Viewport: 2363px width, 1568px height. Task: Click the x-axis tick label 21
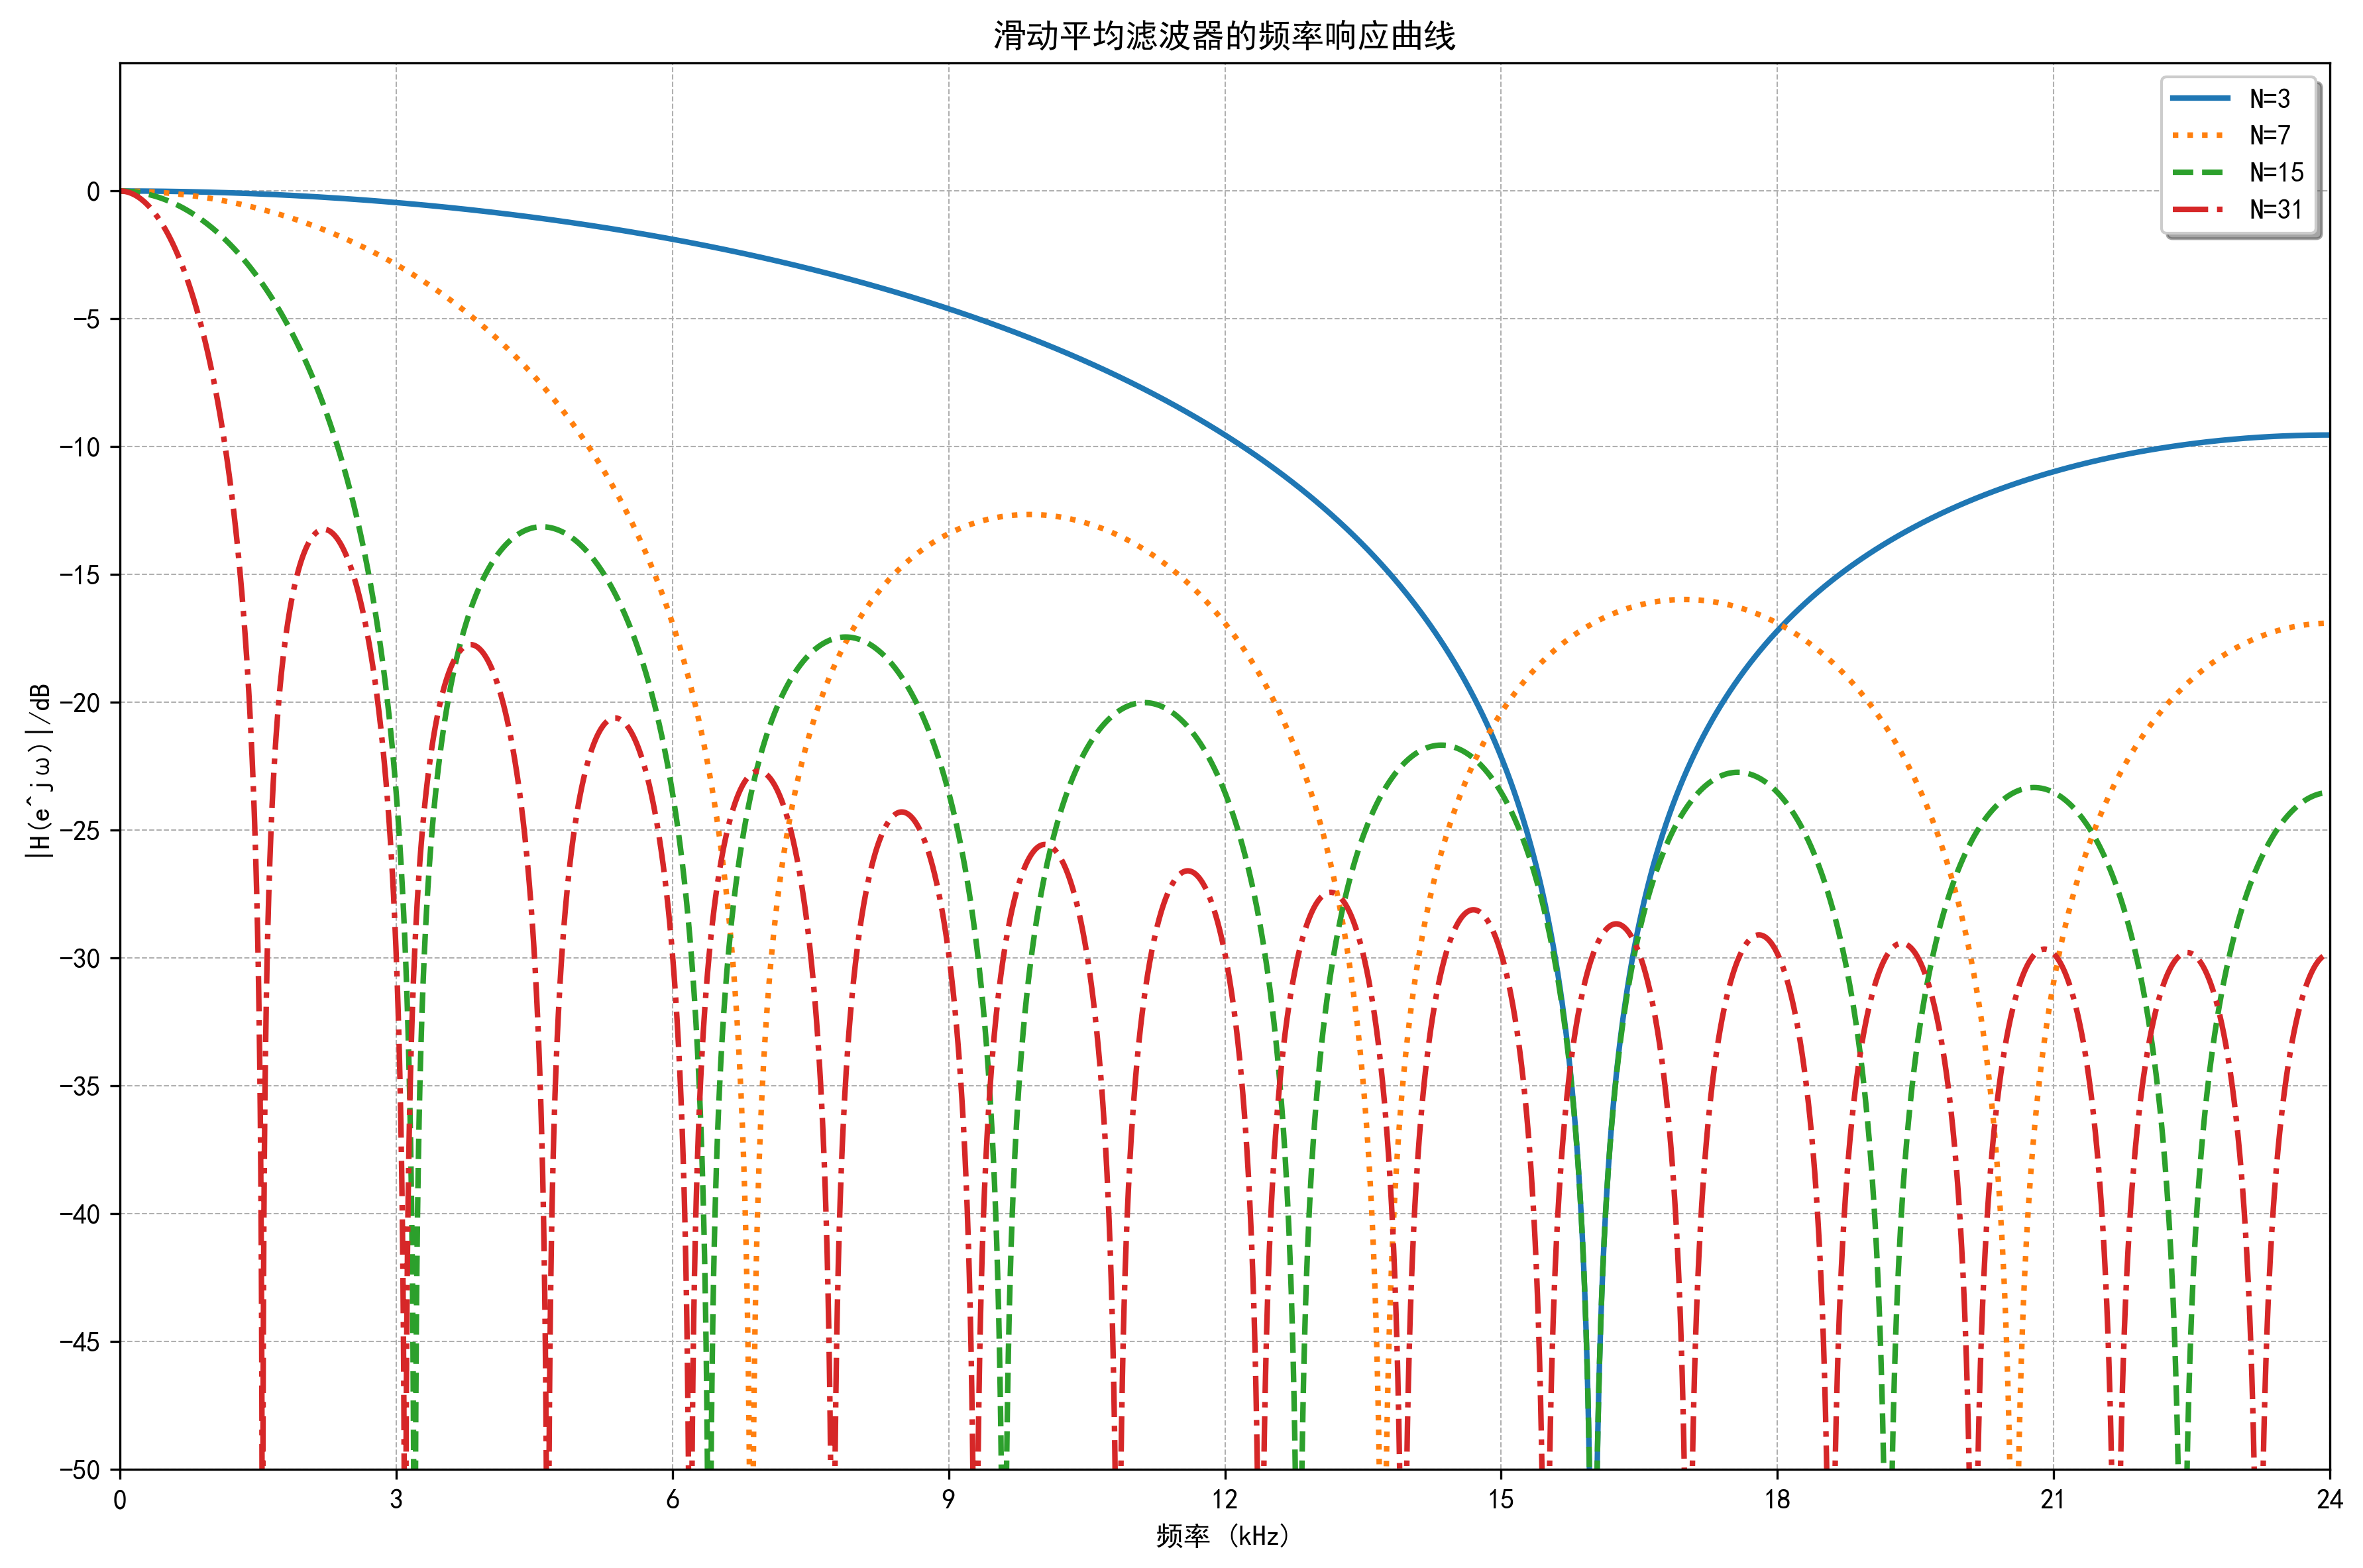(2053, 1499)
